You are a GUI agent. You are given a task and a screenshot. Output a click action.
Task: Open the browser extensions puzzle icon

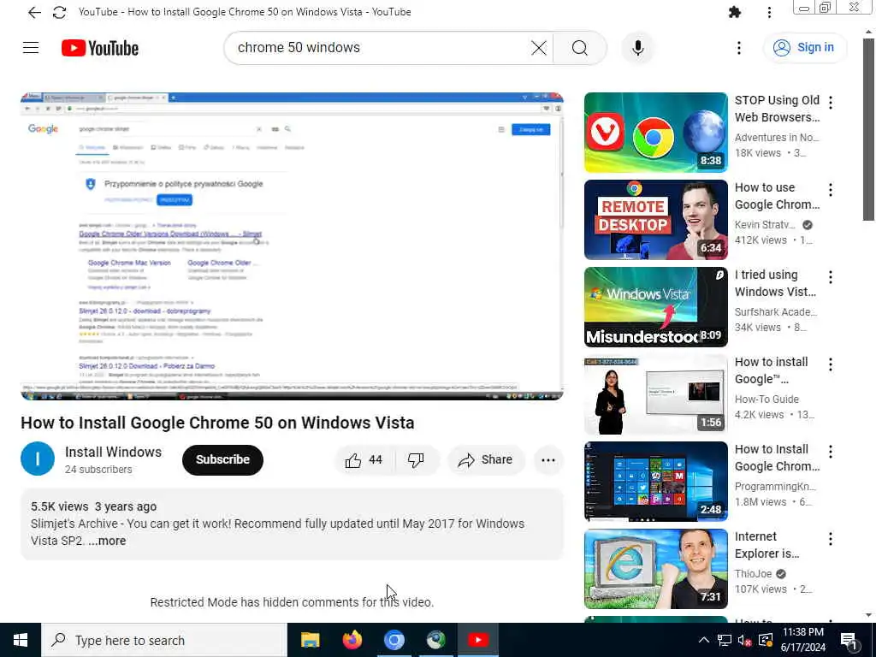735,12
